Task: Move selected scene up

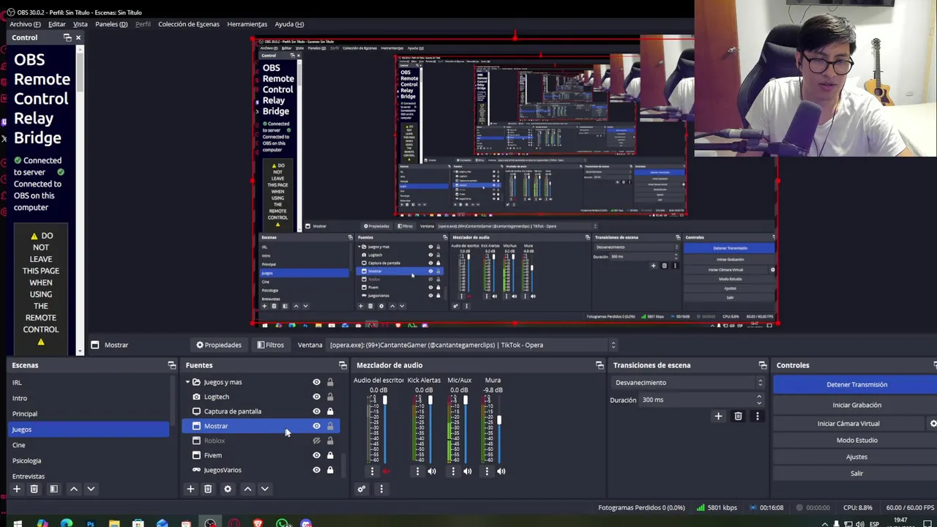Action: 73,489
